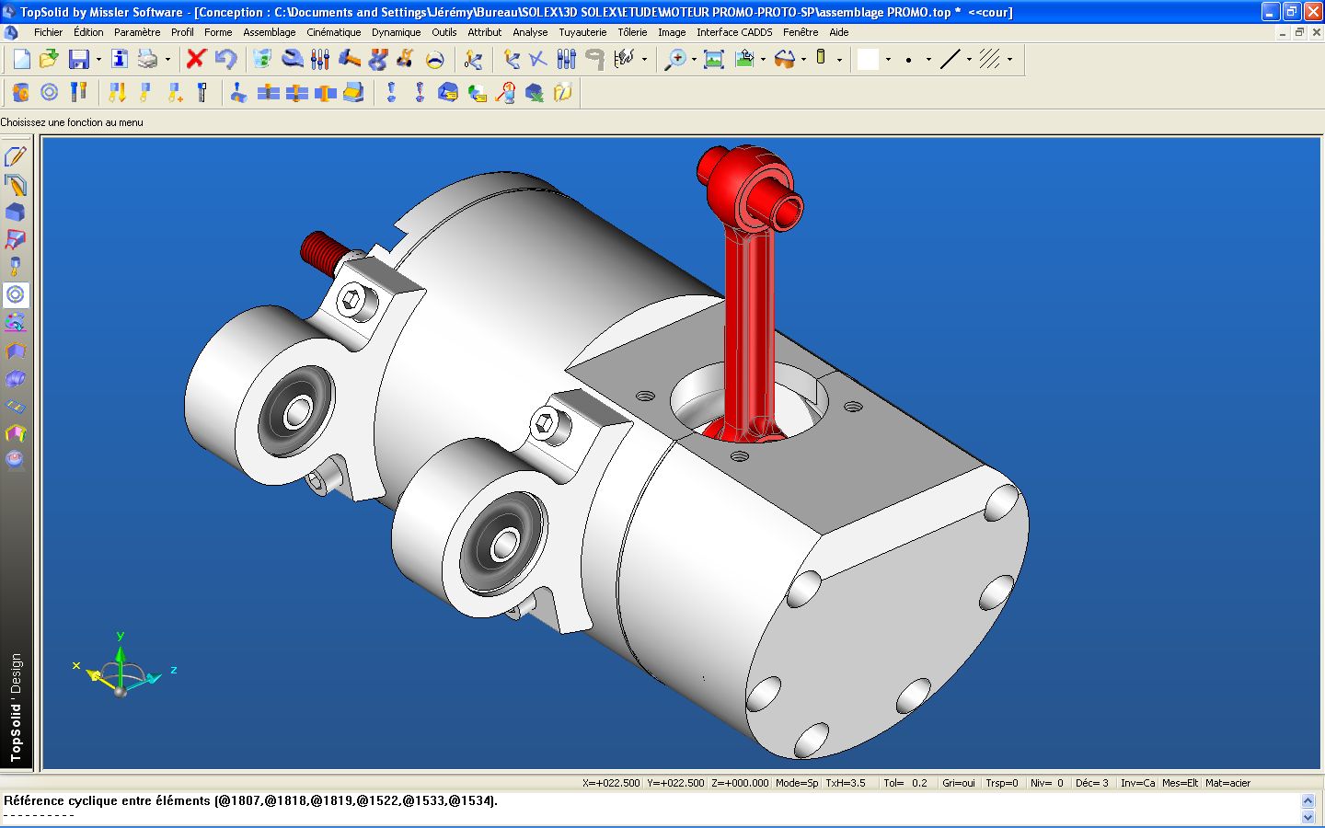This screenshot has height=828, width=1325.
Task: Open the dropdown arrow beside the zoom magnifier
Action: (694, 60)
